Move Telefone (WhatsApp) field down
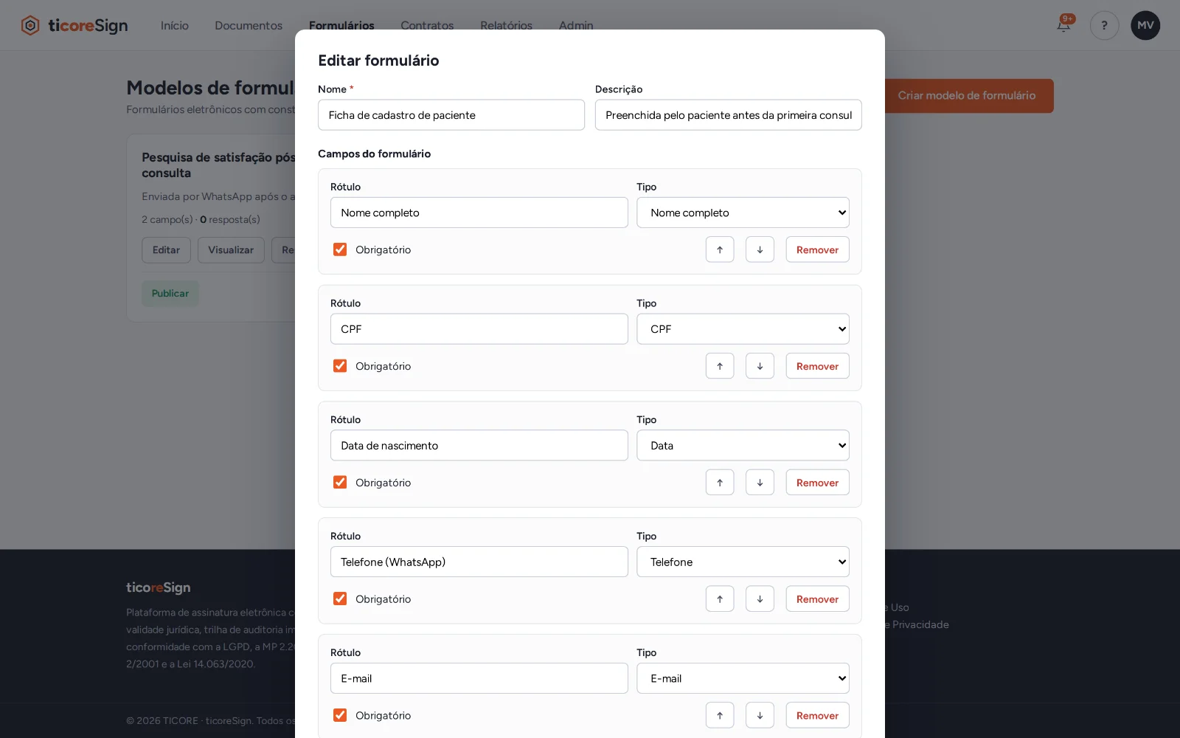This screenshot has height=738, width=1180. [760, 599]
